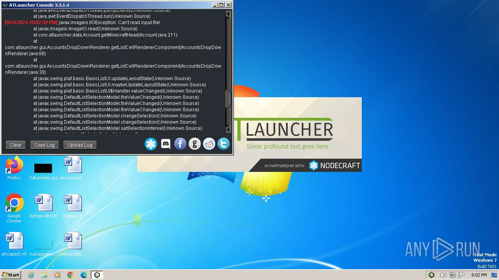Open Action Center flag icon
The width and height of the screenshot is (499, 280).
[462, 275]
